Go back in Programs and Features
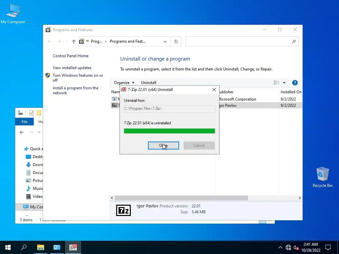Viewport: 339px width, 254px height. pyautogui.click(x=49, y=41)
